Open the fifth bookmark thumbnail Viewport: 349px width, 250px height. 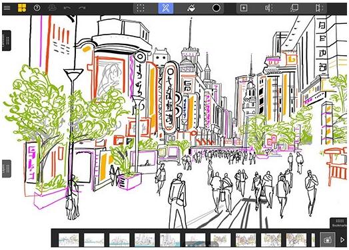point(170,240)
